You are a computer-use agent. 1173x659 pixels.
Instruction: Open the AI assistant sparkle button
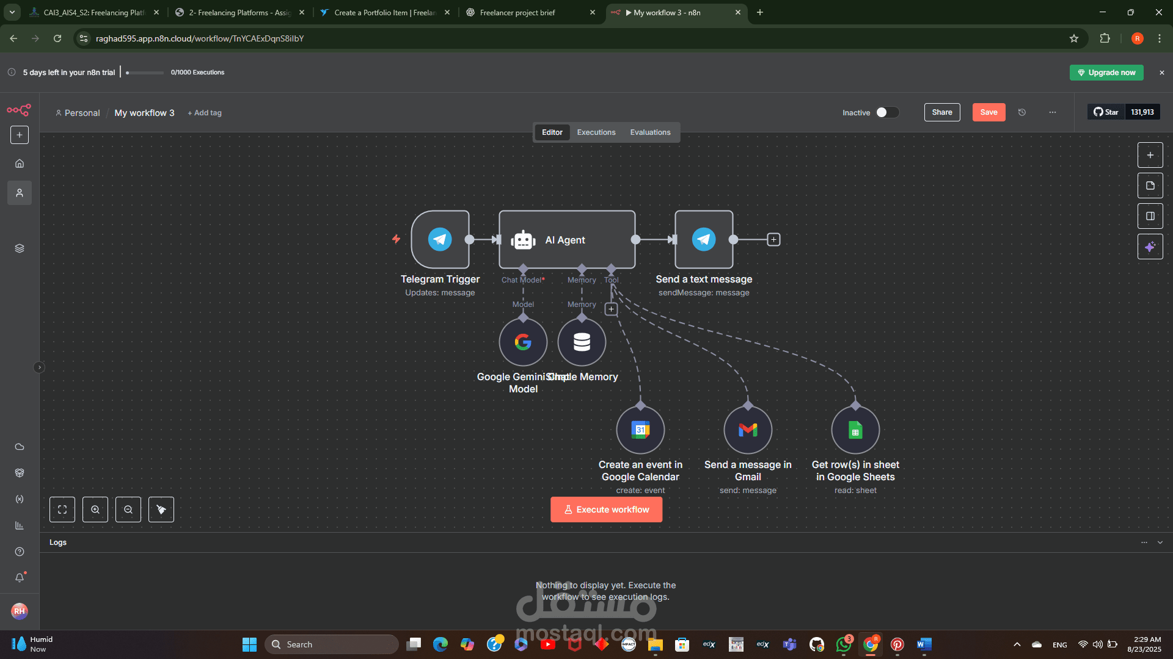pyautogui.click(x=1150, y=247)
